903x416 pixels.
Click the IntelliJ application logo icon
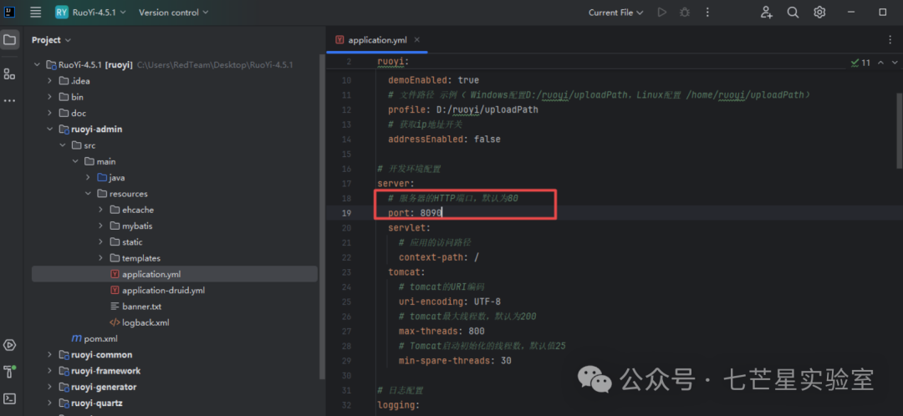pos(8,12)
